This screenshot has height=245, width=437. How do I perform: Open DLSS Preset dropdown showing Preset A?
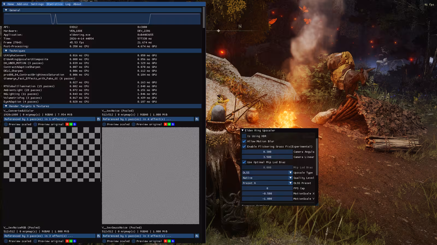pyautogui.click(x=267, y=183)
